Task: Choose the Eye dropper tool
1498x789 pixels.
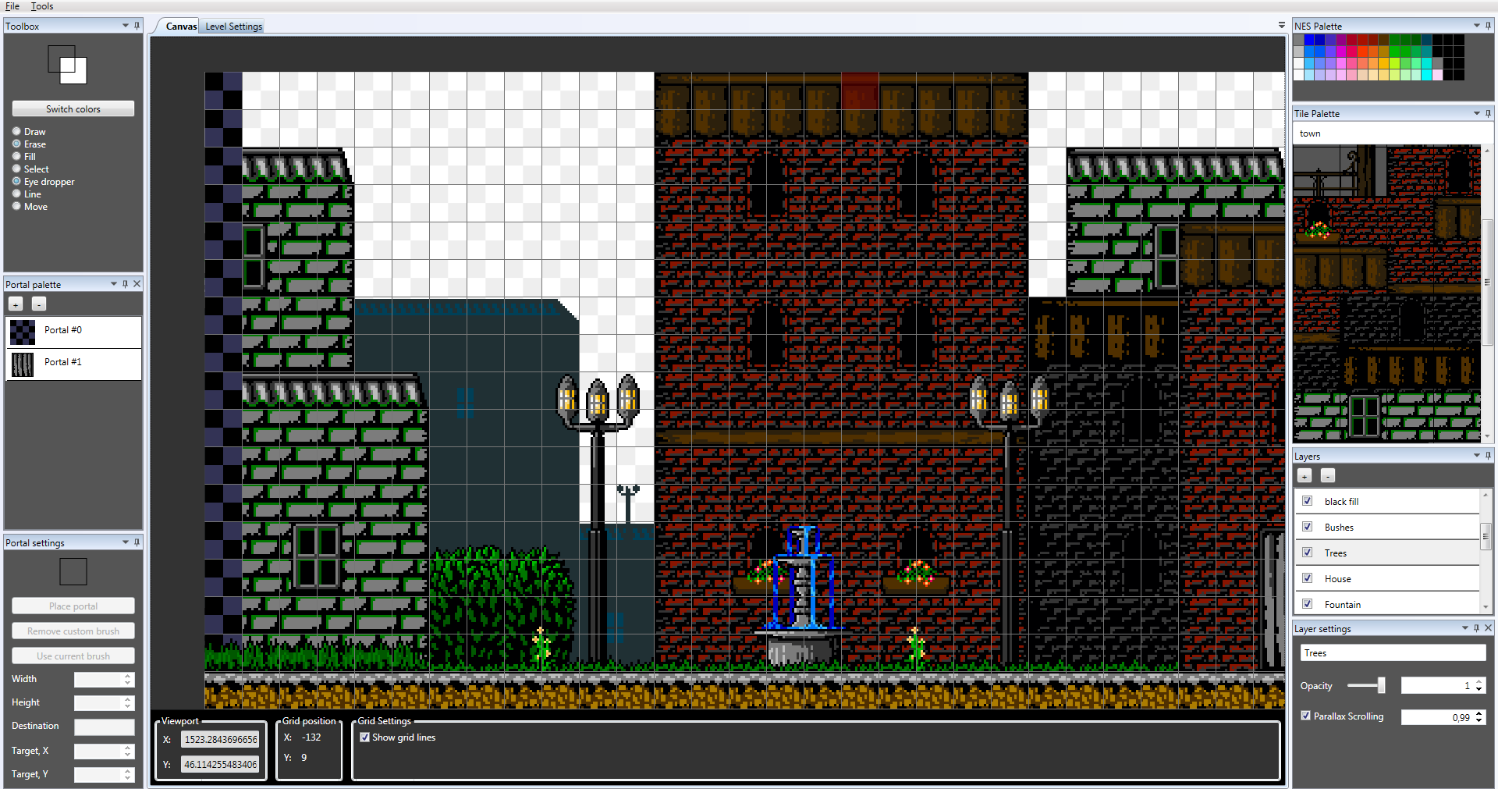Action: coord(16,181)
